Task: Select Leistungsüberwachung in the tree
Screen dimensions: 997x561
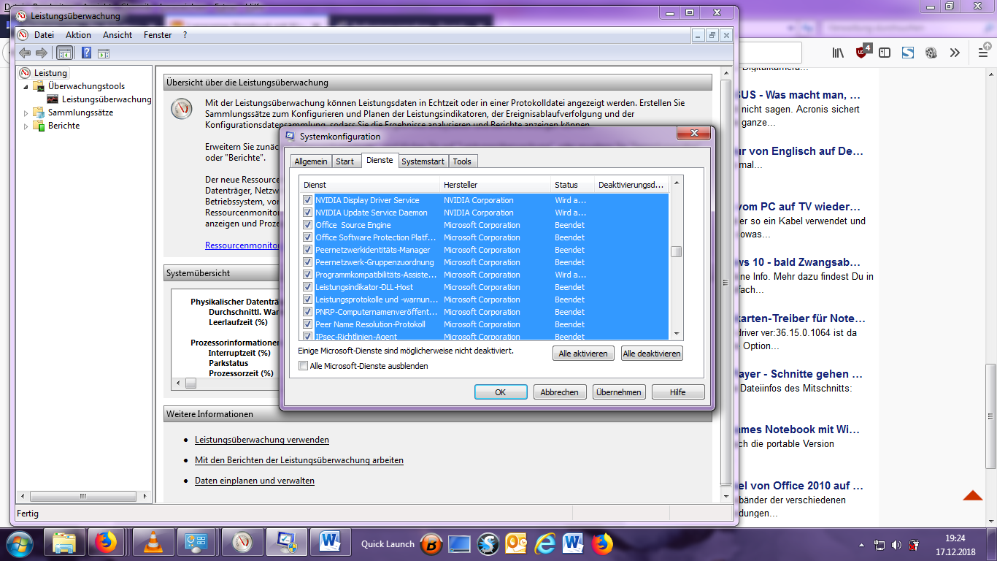Action: (x=107, y=99)
